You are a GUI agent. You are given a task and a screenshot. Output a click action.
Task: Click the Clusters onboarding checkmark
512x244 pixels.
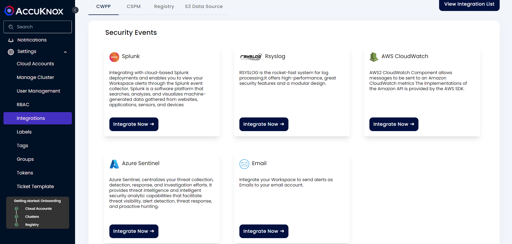click(x=17, y=217)
